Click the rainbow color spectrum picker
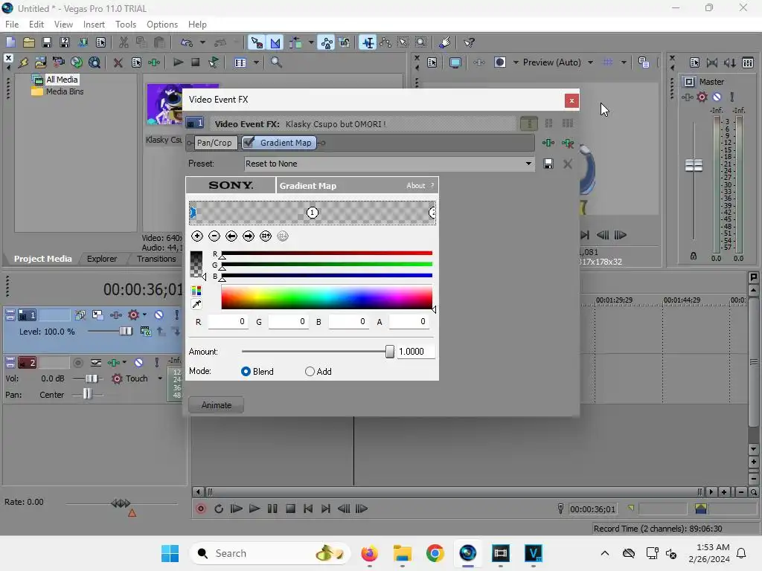This screenshot has height=571, width=762. tap(327, 297)
